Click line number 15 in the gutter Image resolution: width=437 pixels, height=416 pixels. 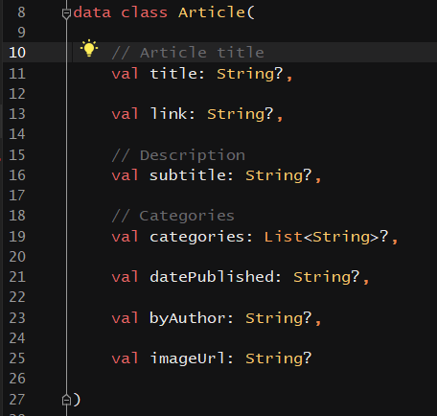(x=17, y=155)
